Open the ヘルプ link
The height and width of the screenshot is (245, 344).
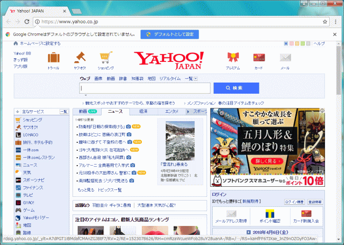[x=319, y=43]
